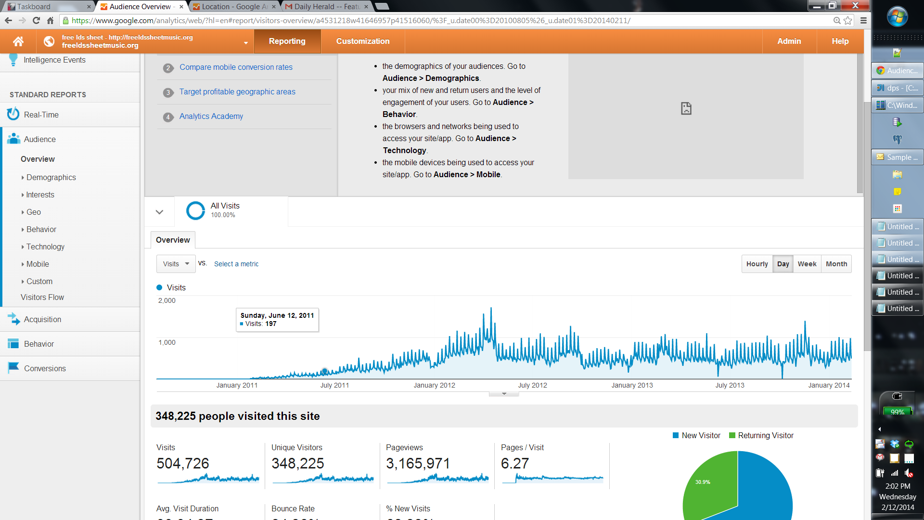
Task: Open the Reporting tab
Action: tap(287, 41)
